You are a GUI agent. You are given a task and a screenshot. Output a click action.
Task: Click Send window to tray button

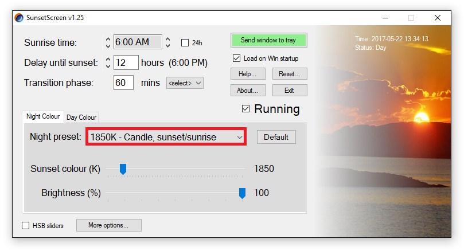point(268,40)
